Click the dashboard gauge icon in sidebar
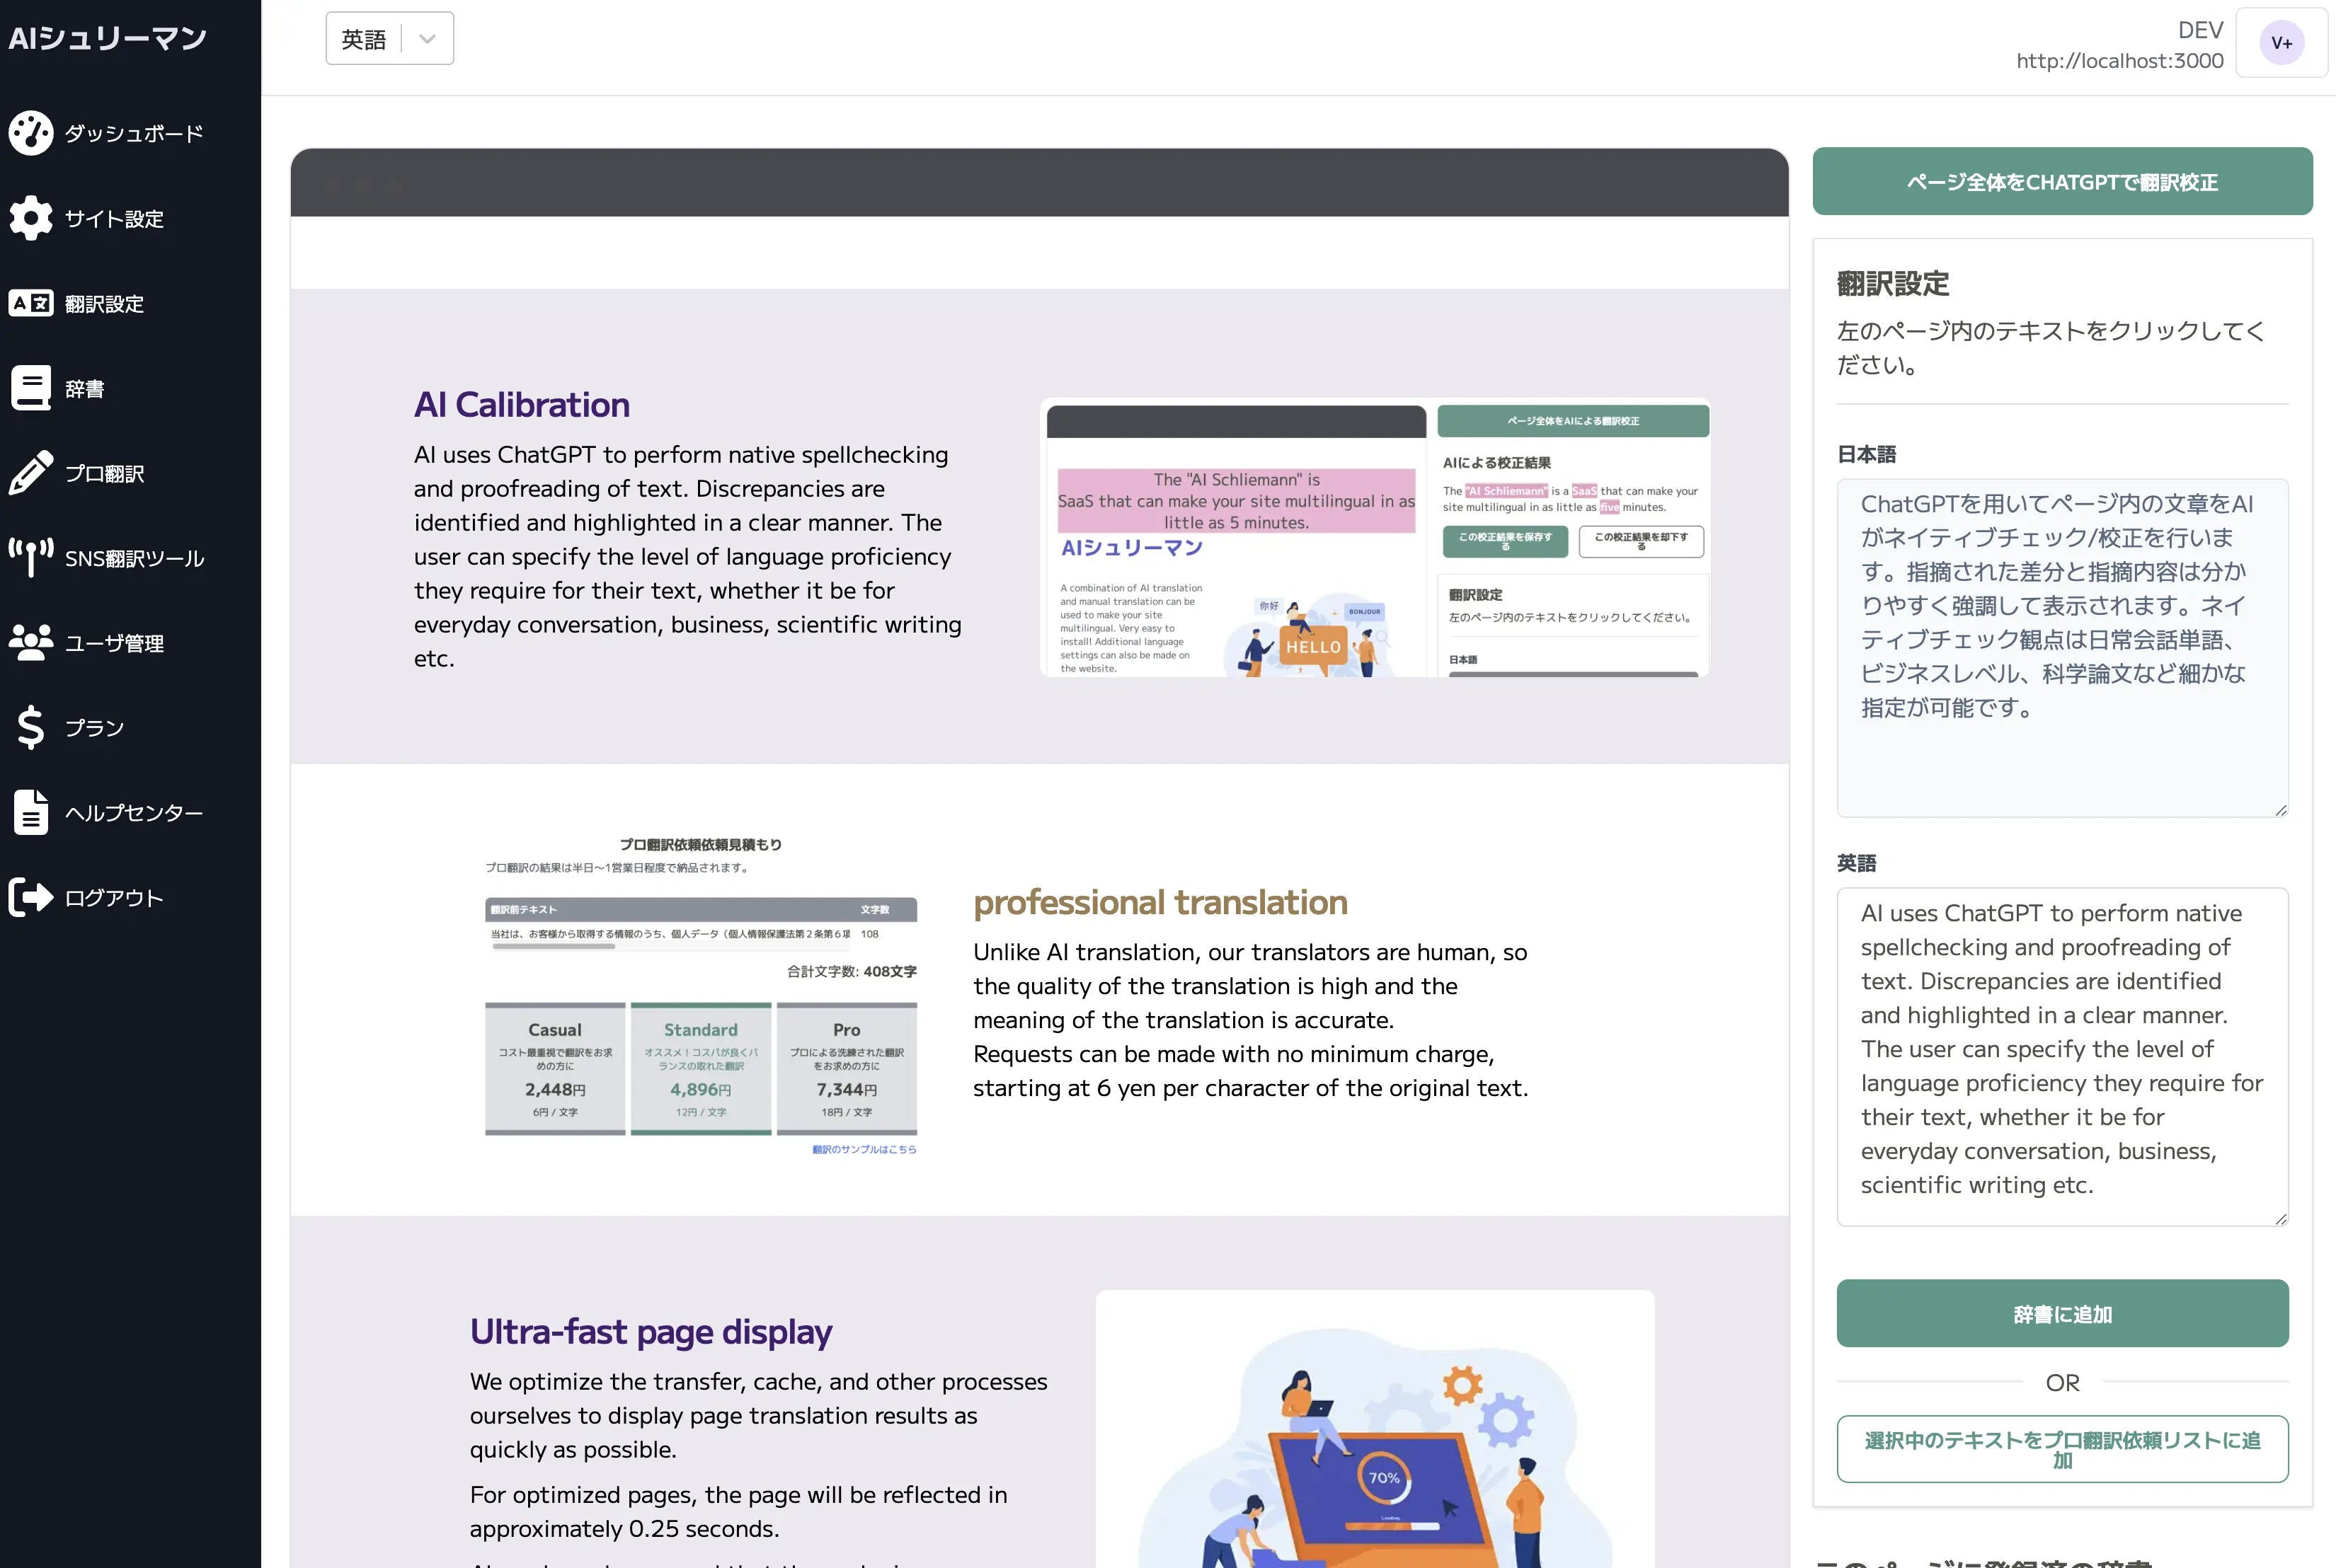This screenshot has height=1568, width=2336. point(31,133)
